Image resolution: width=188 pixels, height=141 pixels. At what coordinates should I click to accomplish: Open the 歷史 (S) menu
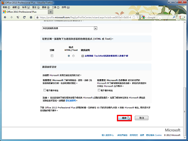coord(36,7)
